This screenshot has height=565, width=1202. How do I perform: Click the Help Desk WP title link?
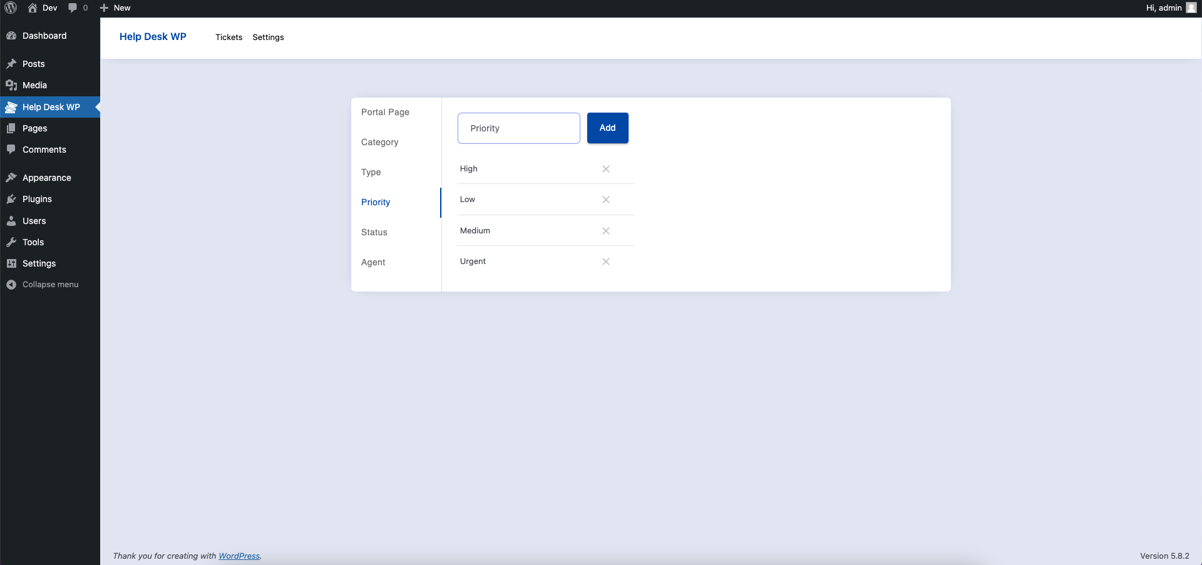click(153, 36)
